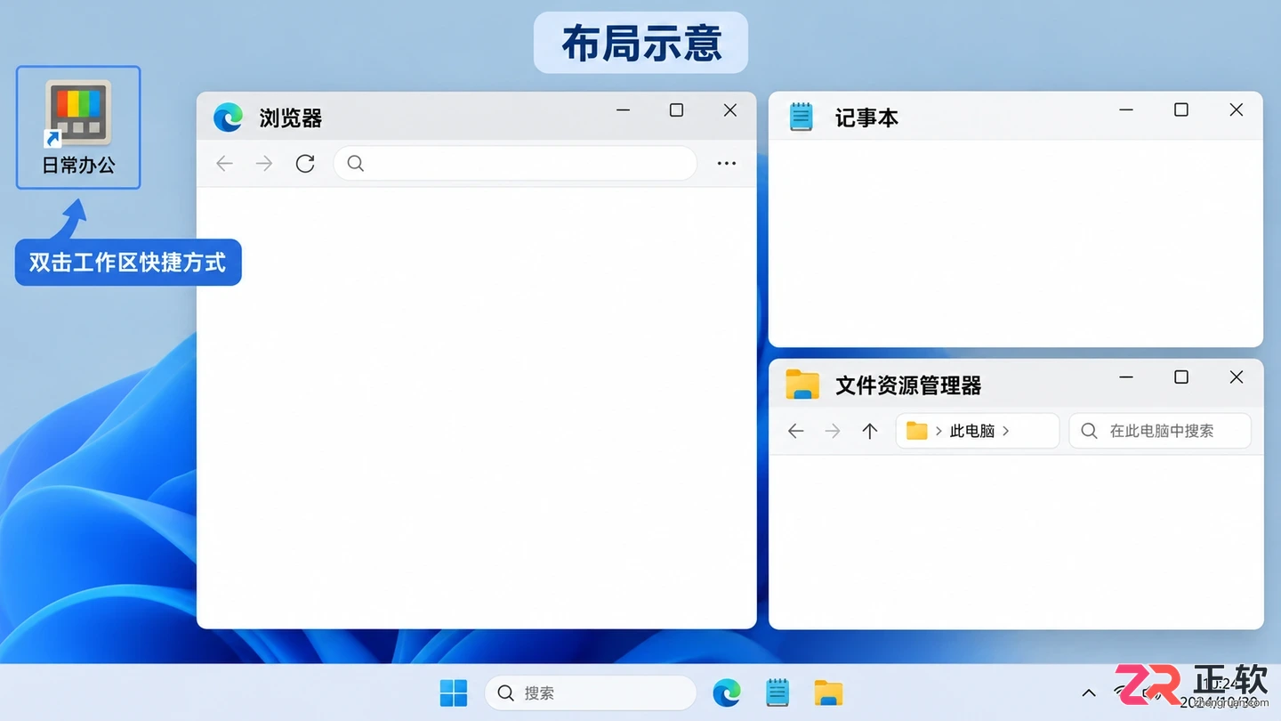Viewport: 1281px width, 721px height.
Task: Go back in the 浏览器 window
Action: 224,164
